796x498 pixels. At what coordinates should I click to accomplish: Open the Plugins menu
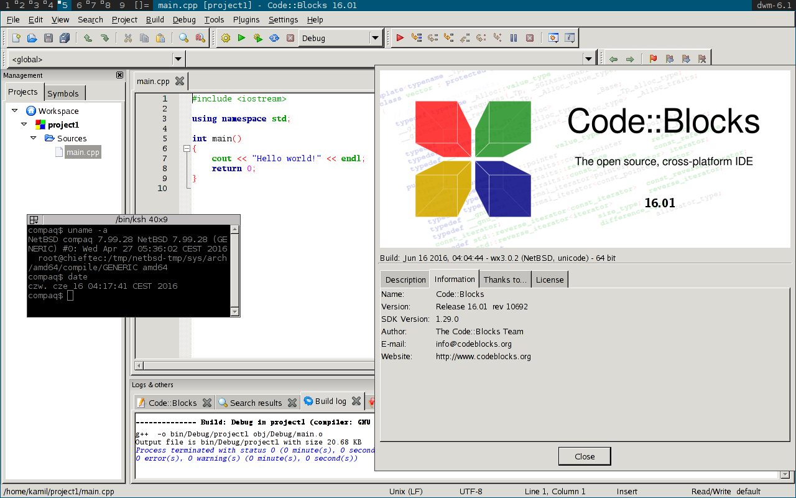tap(246, 19)
